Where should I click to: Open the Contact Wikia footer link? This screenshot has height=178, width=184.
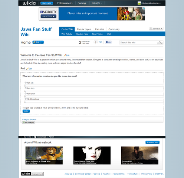pyautogui.click(x=119, y=174)
